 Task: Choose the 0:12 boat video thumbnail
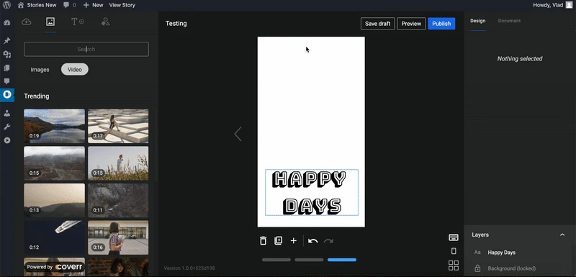55,237
